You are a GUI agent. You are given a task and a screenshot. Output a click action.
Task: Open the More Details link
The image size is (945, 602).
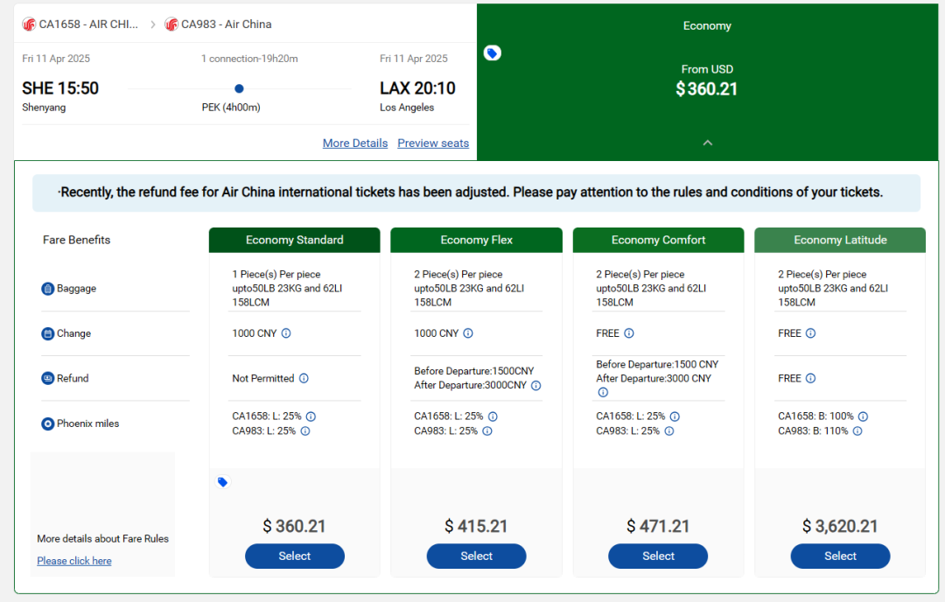355,143
